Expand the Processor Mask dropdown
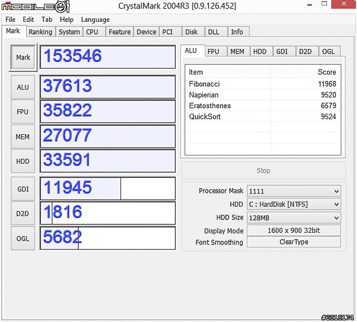 [294, 191]
